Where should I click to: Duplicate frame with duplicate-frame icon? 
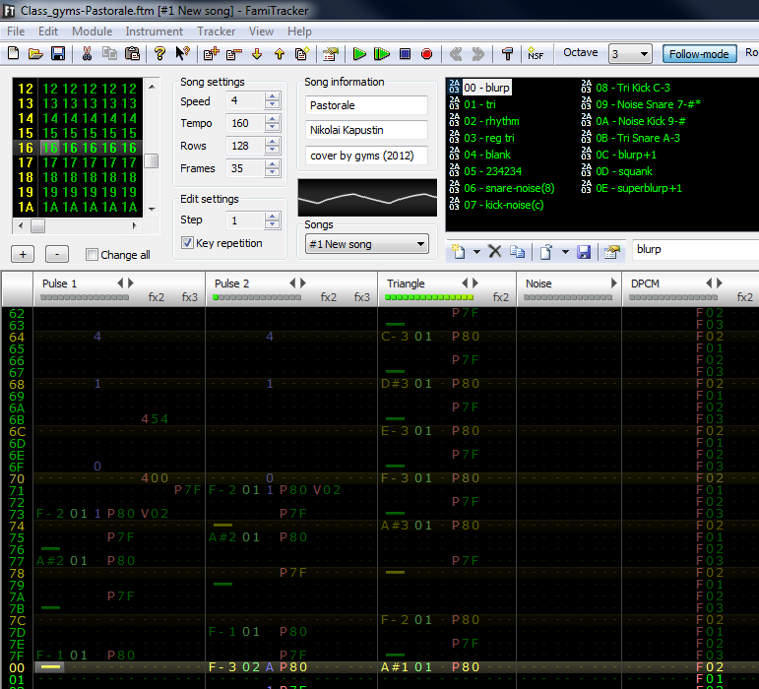[x=302, y=54]
